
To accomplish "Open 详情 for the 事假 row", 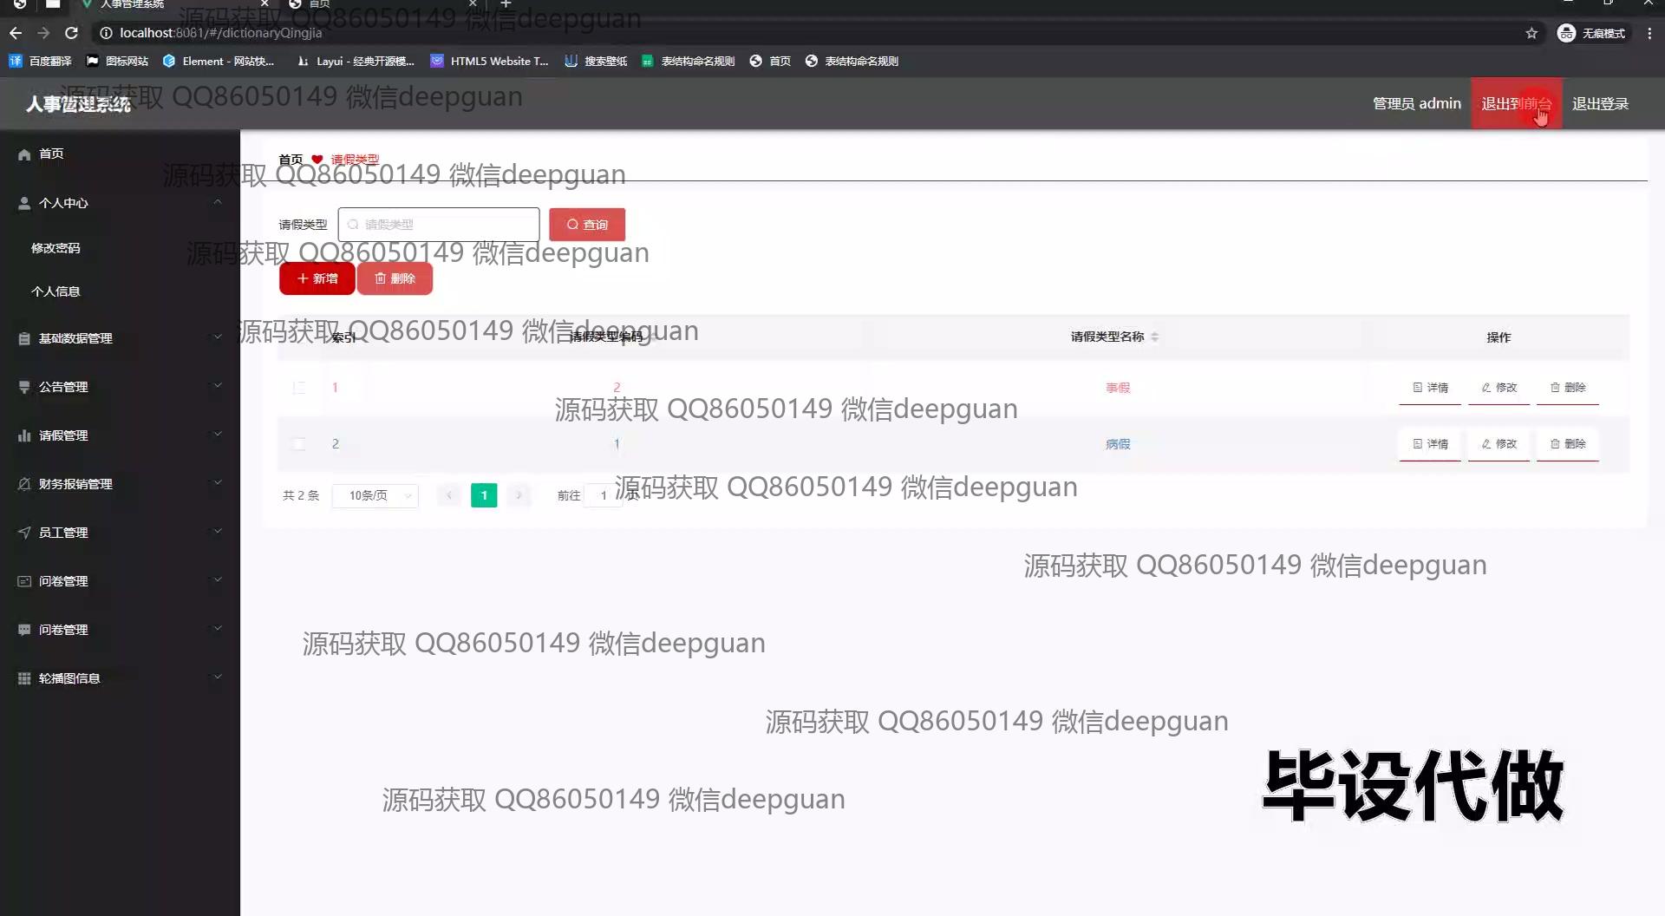I will coord(1430,388).
